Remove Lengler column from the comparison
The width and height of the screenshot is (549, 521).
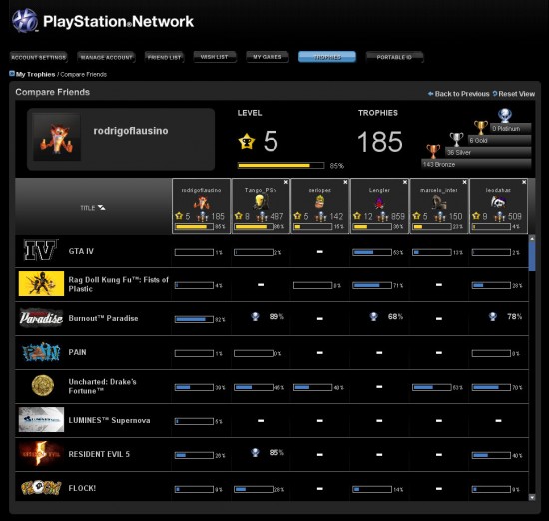tap(405, 182)
